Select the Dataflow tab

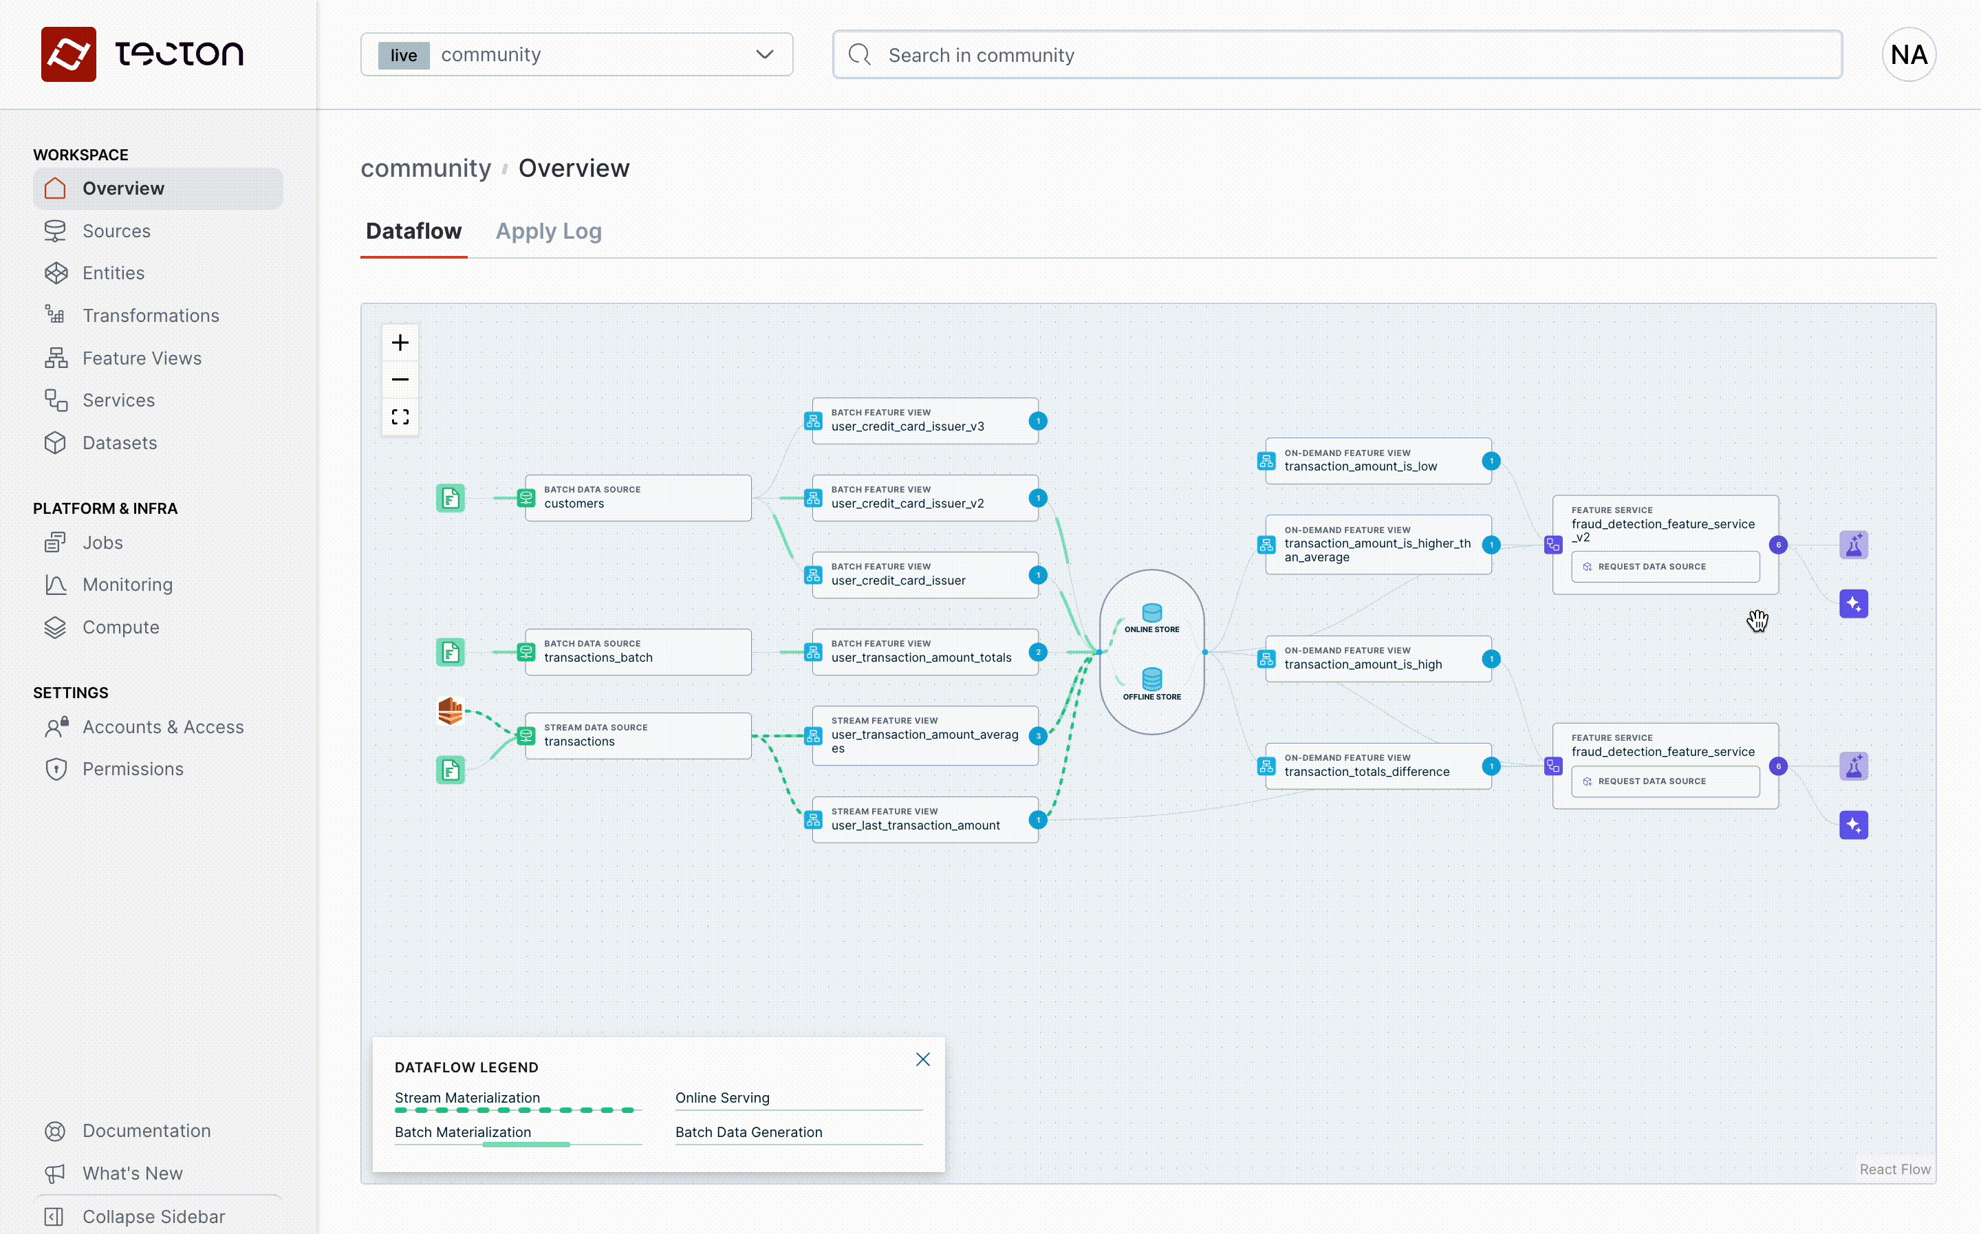[413, 231]
